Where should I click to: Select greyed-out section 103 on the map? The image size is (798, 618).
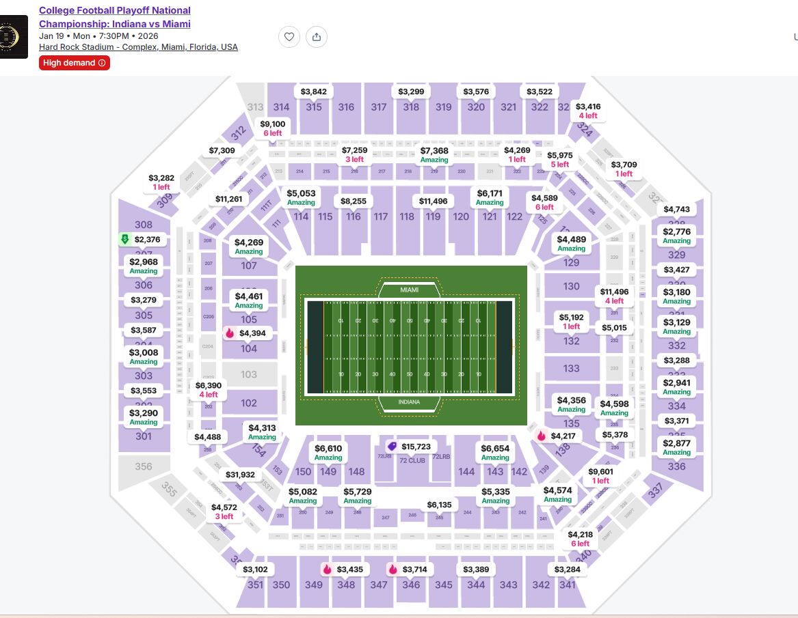click(x=248, y=374)
